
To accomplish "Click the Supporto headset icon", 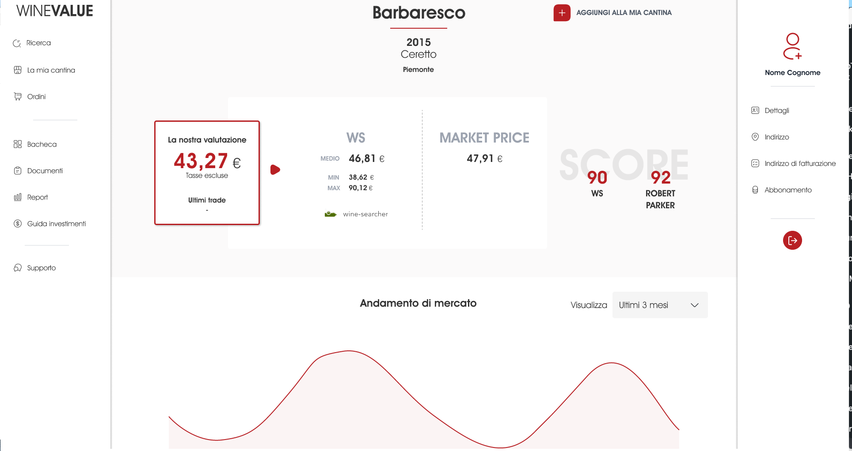I will 18,268.
